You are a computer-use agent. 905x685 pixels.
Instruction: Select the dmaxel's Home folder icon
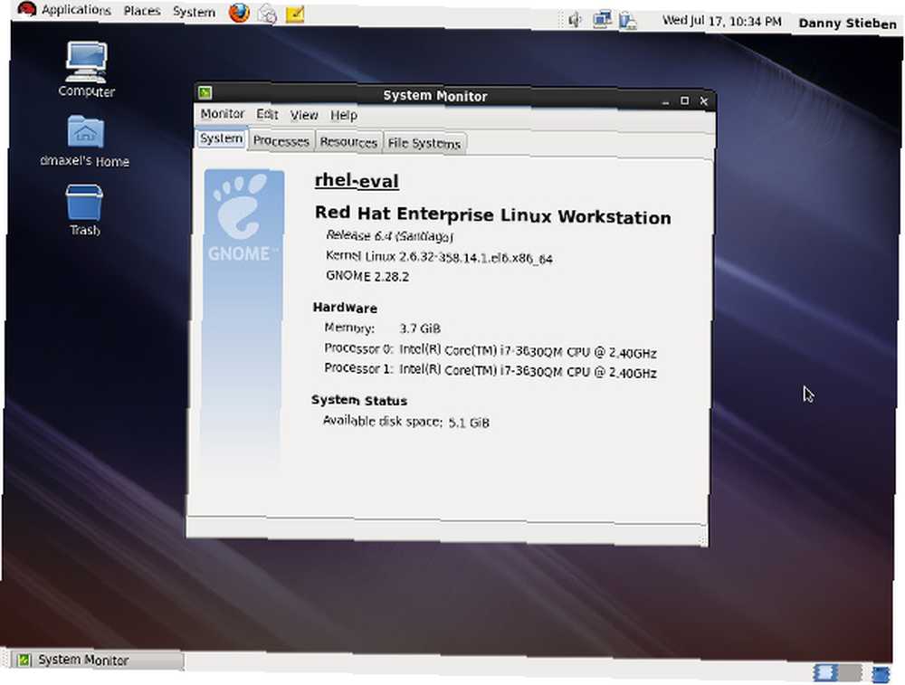coord(85,141)
